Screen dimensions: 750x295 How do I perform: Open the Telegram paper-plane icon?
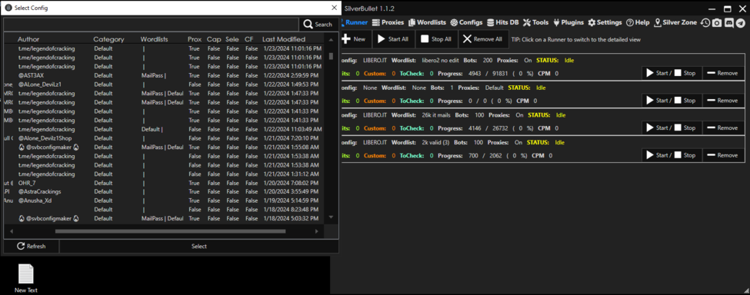coord(741,22)
